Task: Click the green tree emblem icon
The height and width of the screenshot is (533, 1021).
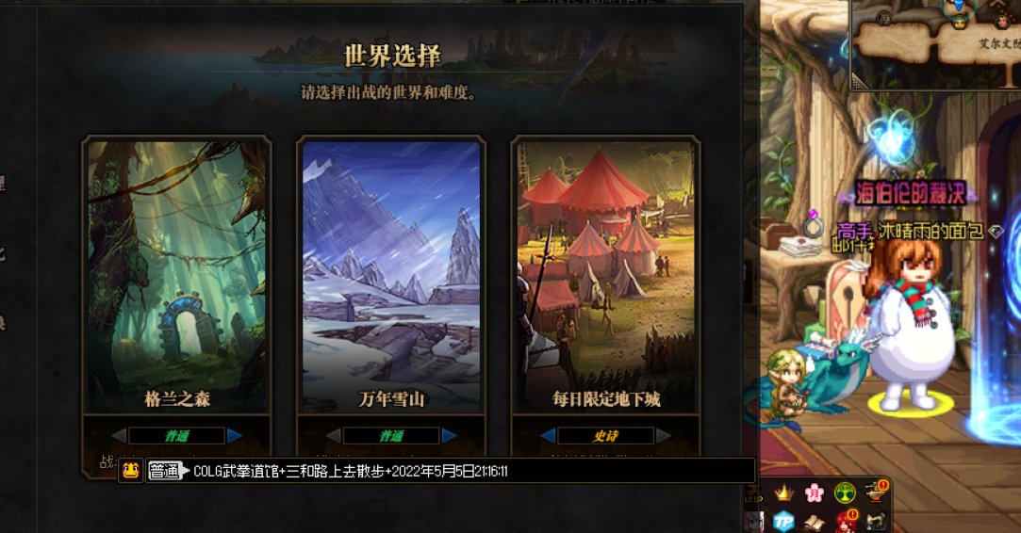Action: coord(845,493)
